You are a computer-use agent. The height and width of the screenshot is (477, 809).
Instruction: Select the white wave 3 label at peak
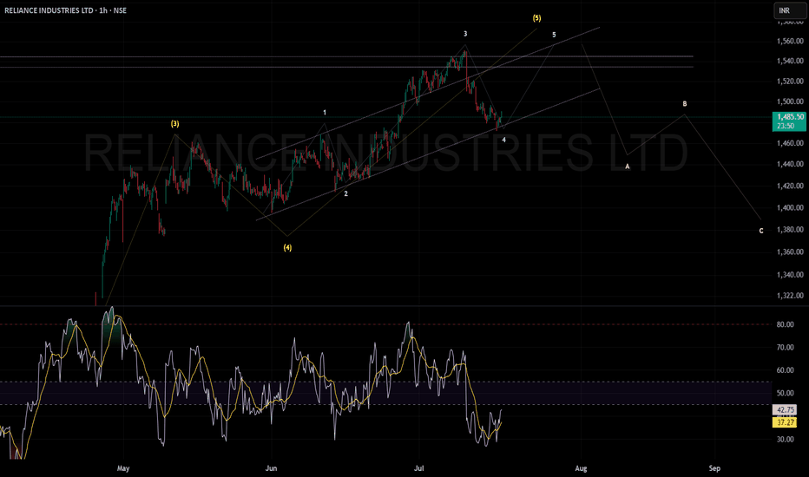pos(465,34)
